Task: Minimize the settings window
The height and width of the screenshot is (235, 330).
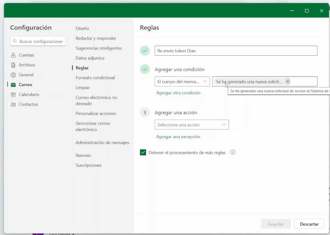Action: click(x=292, y=11)
